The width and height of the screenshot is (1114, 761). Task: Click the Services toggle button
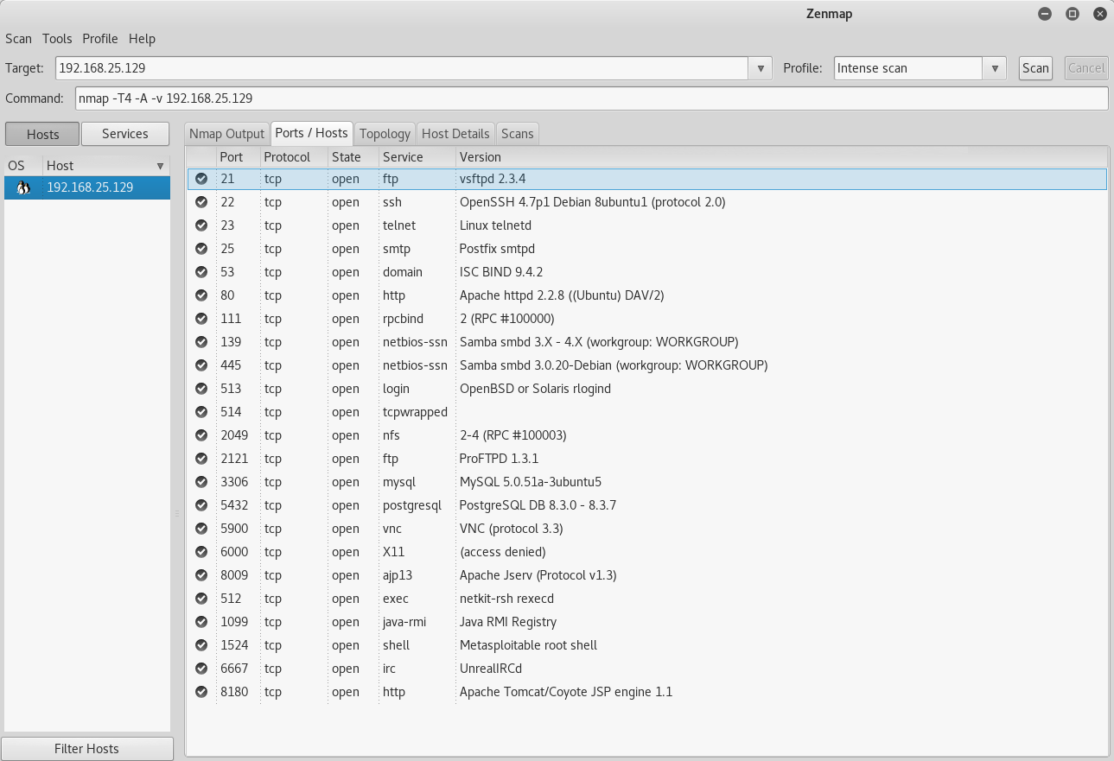tap(125, 134)
